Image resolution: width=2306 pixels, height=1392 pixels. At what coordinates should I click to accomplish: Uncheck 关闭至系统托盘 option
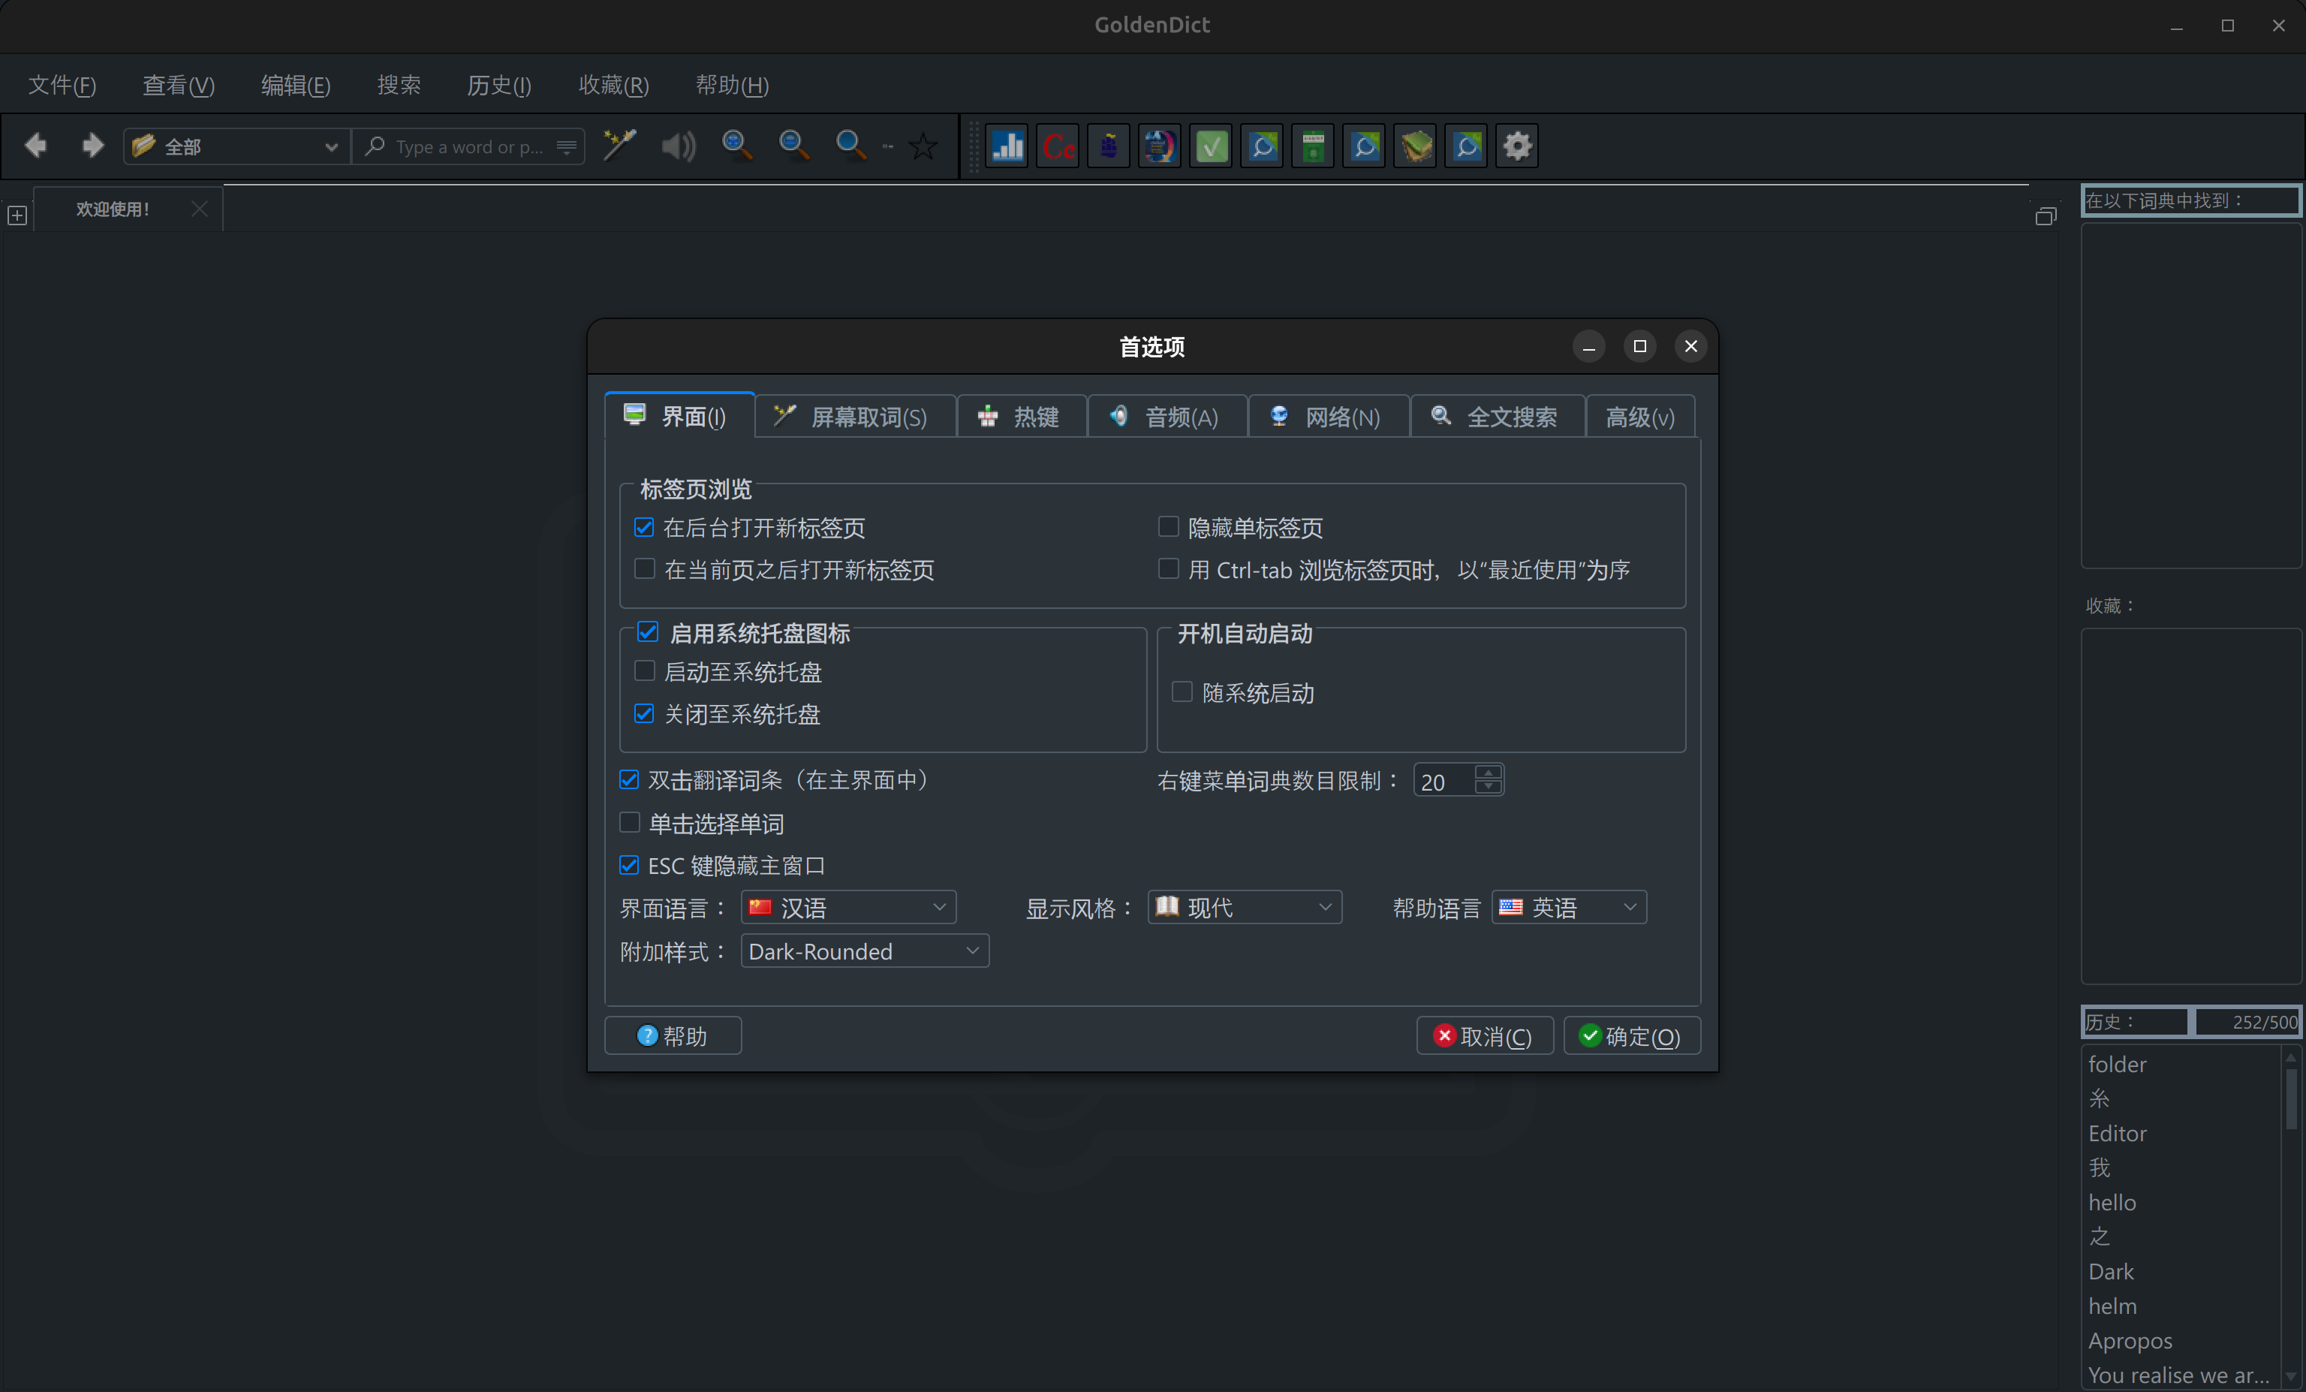[x=644, y=713]
